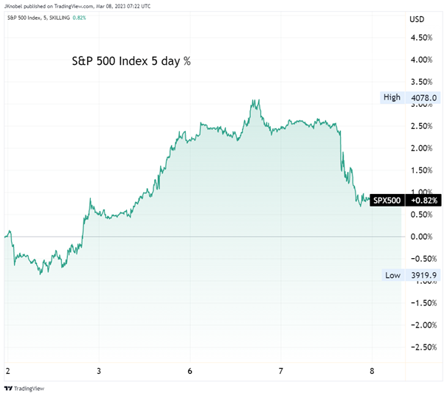
Task: Select the black SPX500 symbol tag
Action: (387, 200)
